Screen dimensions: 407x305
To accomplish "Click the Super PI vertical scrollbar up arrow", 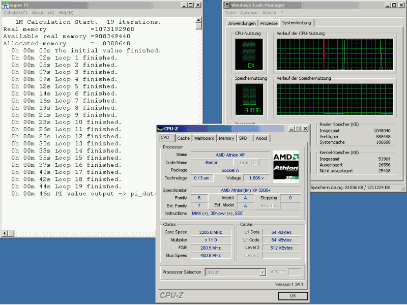I will click(x=198, y=20).
